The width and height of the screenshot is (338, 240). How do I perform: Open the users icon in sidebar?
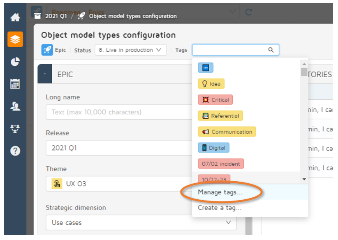[15, 106]
